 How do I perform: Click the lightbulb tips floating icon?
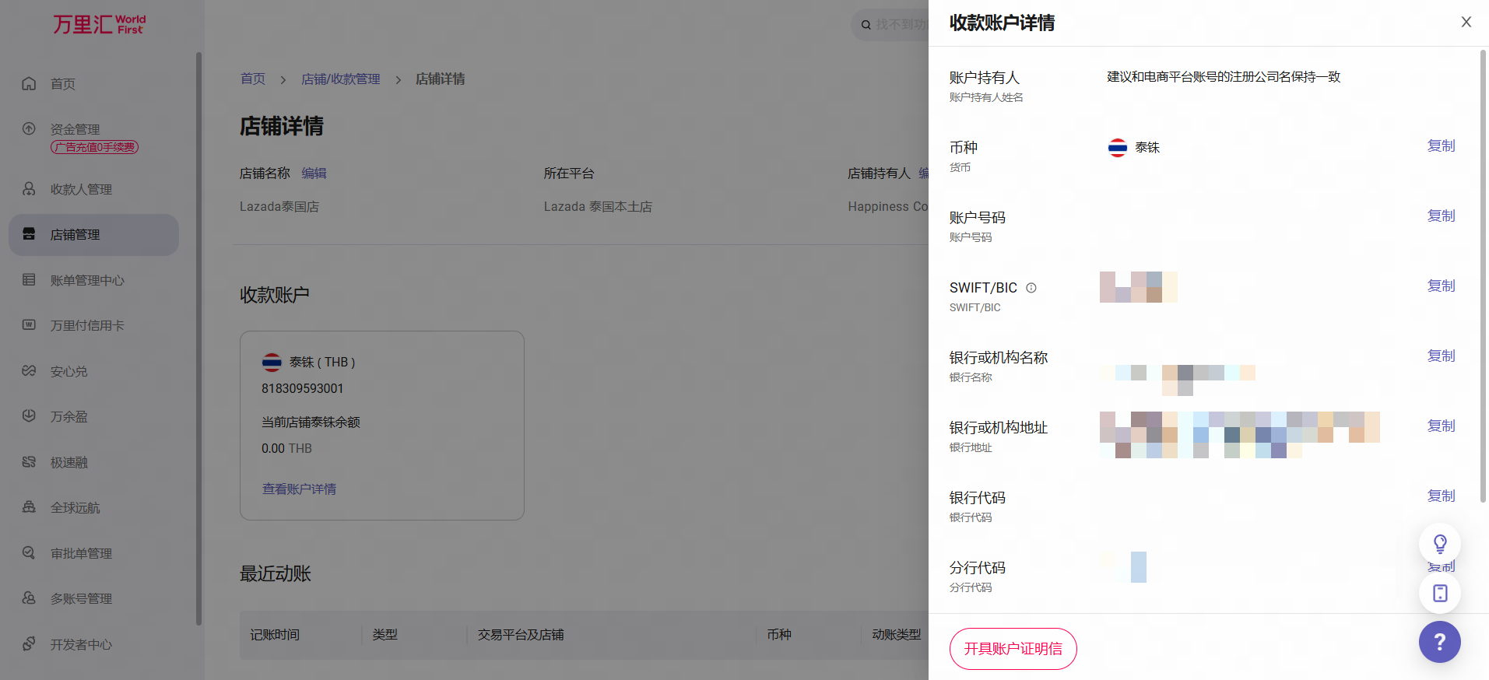coord(1439,543)
